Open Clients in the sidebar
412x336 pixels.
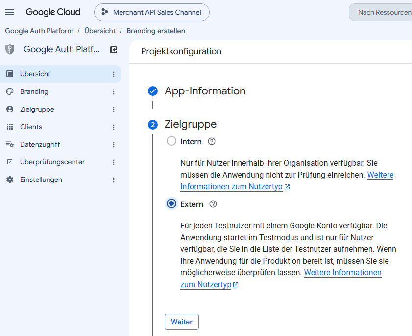tap(61, 127)
